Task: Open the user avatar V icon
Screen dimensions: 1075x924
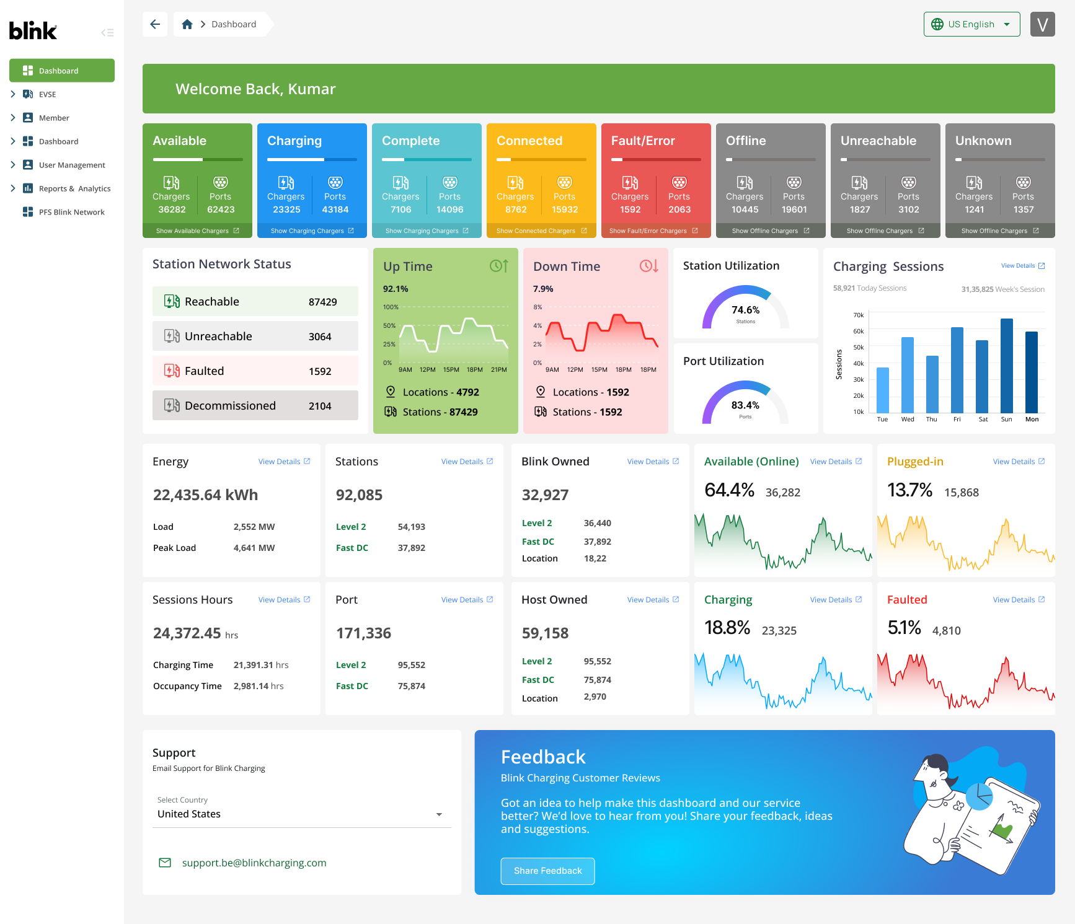Action: [x=1042, y=24]
